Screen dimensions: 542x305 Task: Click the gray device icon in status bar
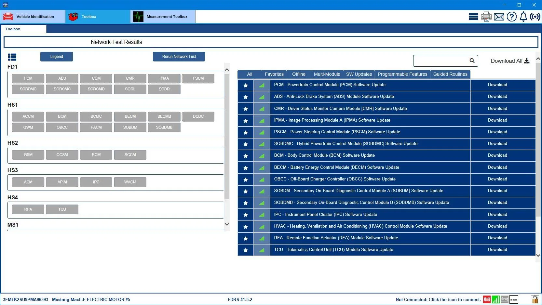(x=505, y=299)
